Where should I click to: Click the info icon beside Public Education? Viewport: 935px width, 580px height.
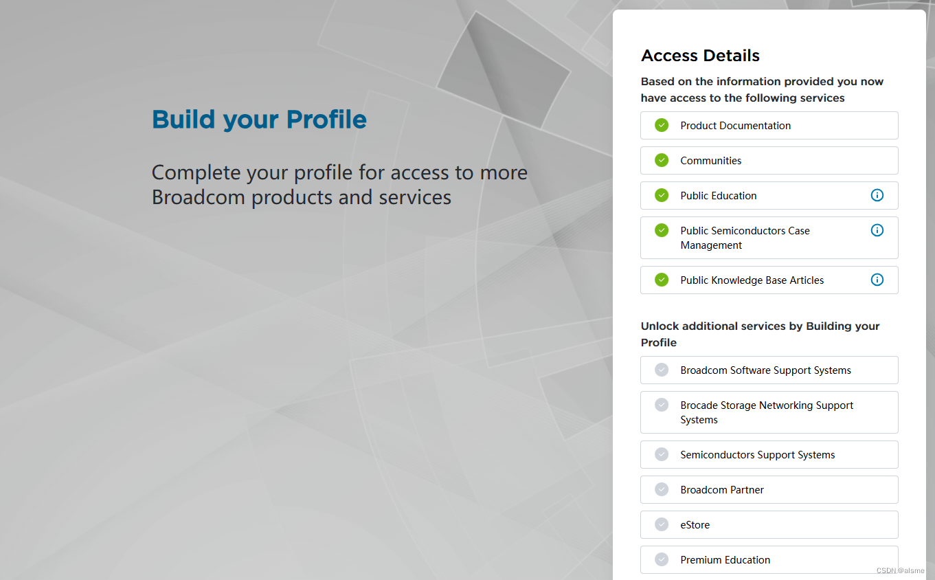coord(877,195)
